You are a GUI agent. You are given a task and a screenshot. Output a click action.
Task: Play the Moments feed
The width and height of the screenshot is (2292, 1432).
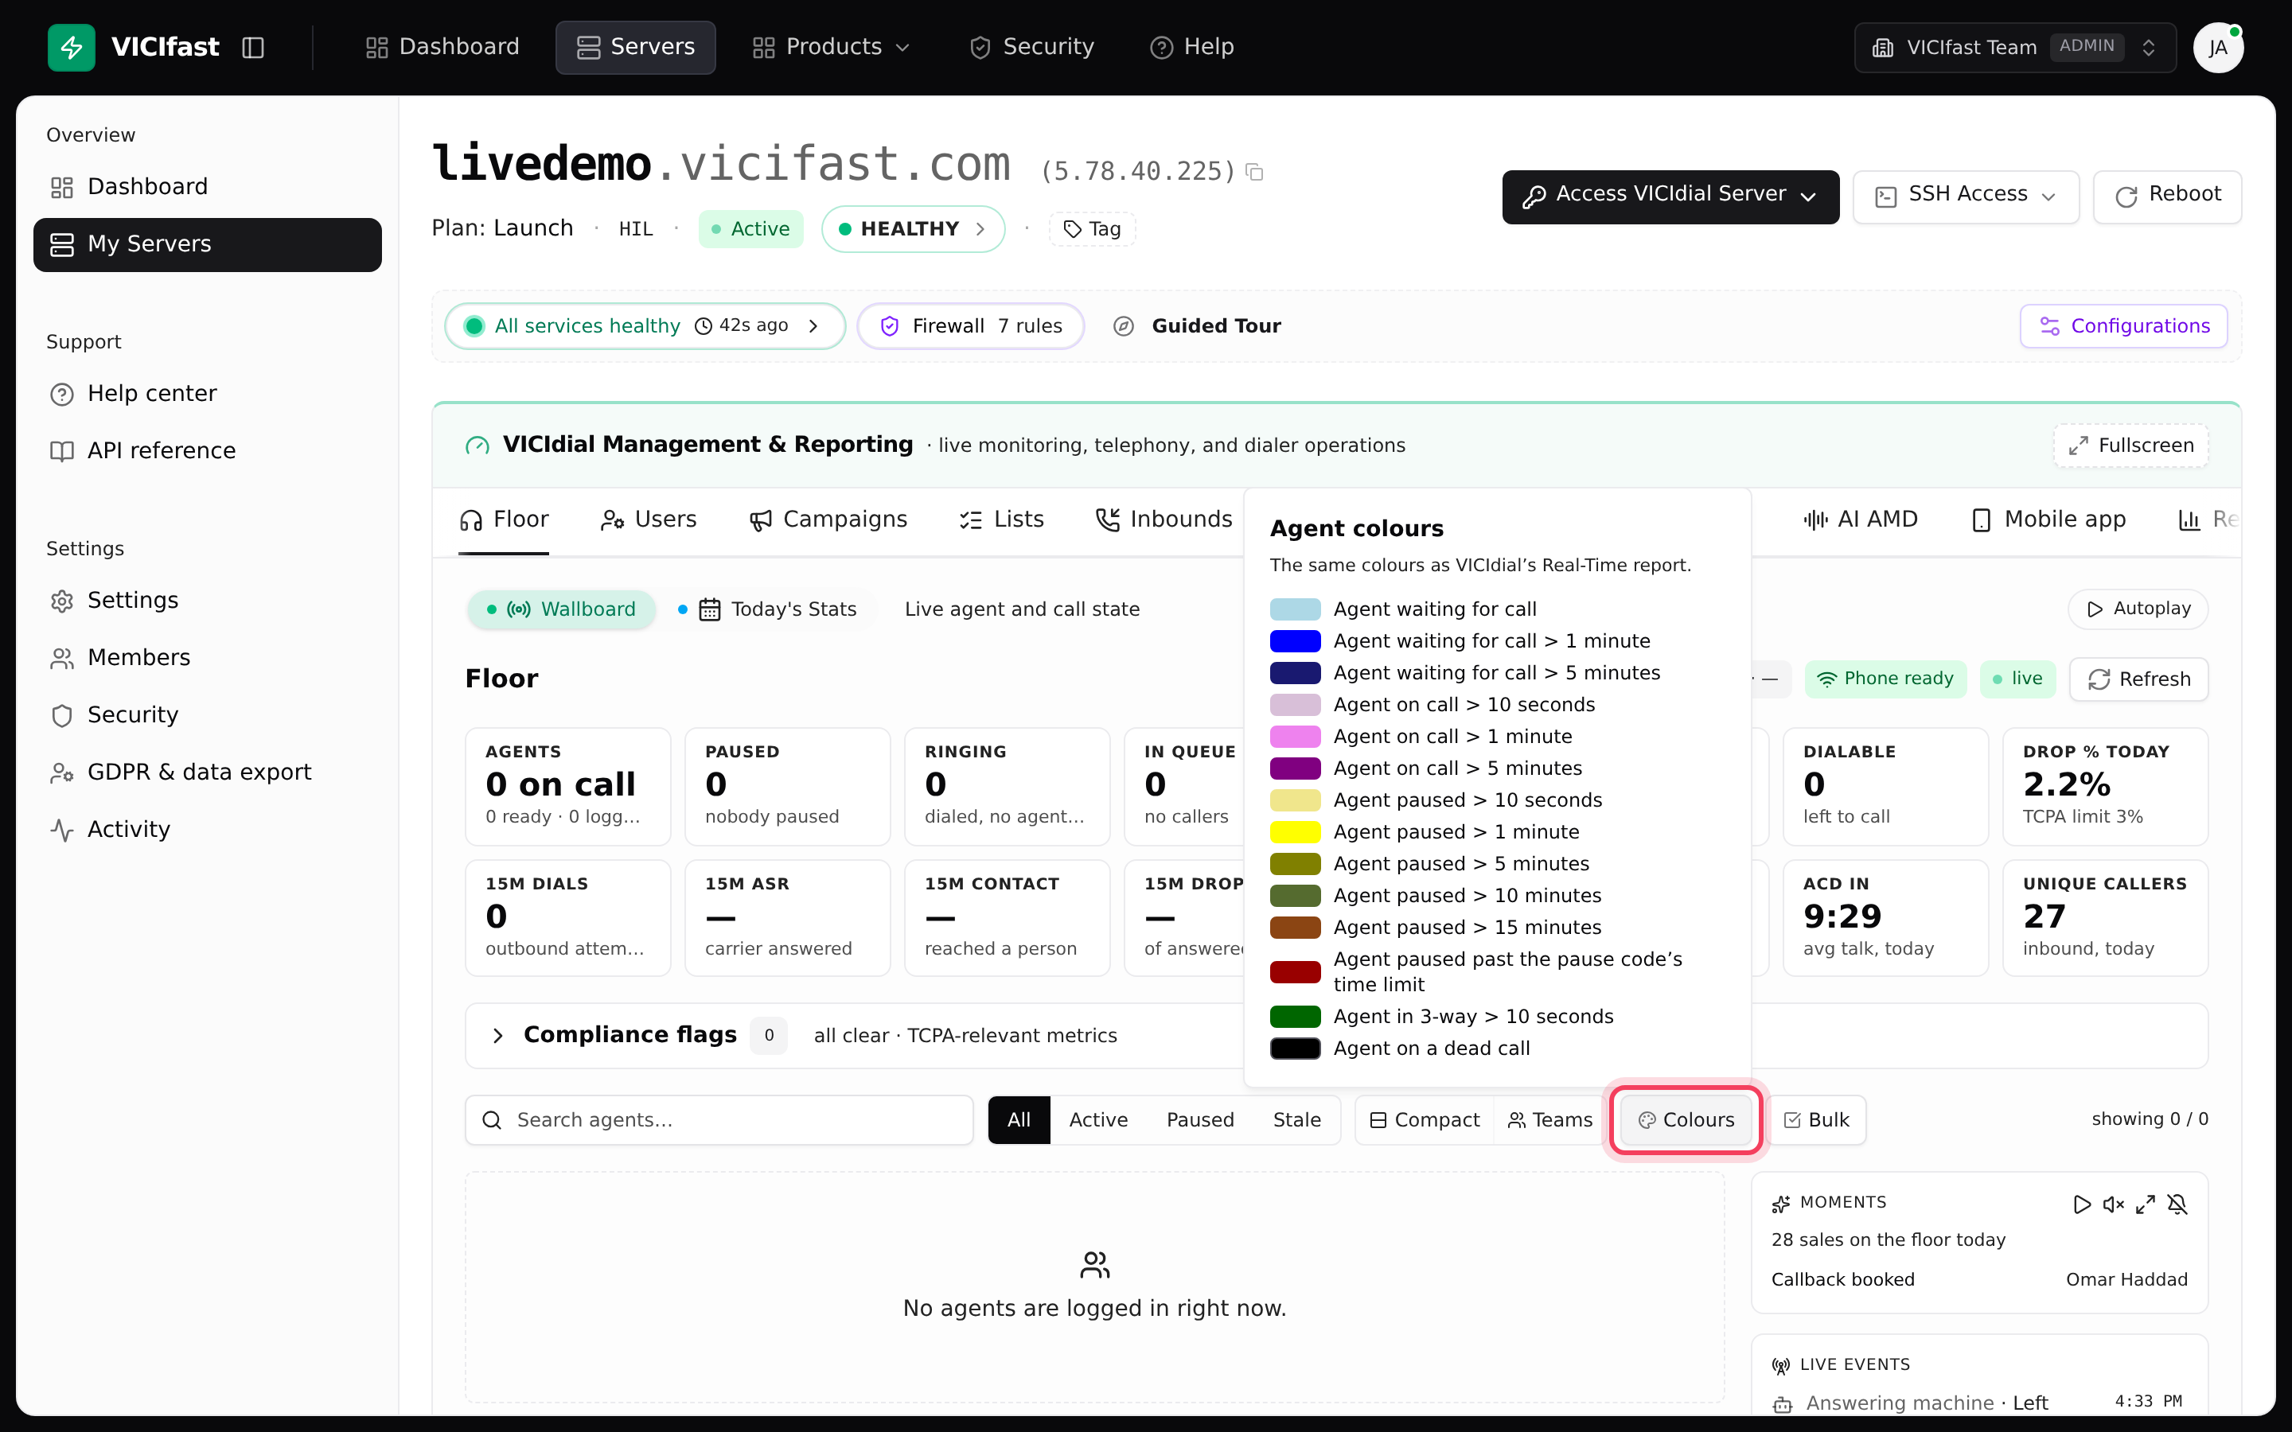[x=2082, y=1204]
